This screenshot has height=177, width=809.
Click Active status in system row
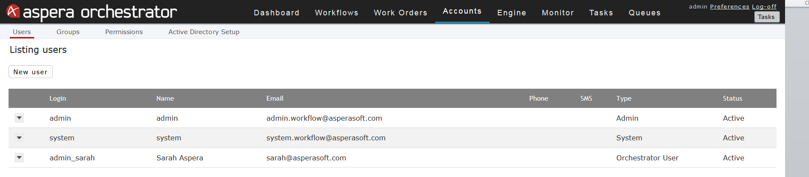[x=733, y=138]
